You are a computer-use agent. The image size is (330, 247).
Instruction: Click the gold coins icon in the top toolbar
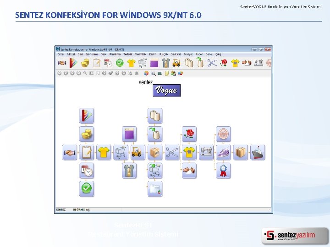tap(85, 63)
